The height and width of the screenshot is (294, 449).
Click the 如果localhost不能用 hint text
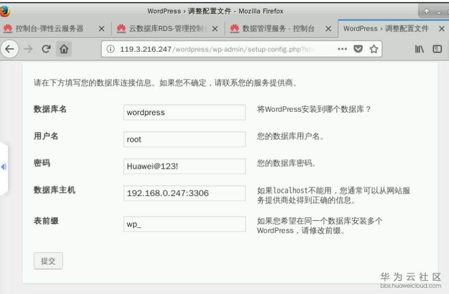[333, 195]
